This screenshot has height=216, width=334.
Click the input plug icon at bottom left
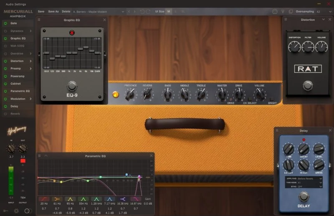click(x=5, y=211)
